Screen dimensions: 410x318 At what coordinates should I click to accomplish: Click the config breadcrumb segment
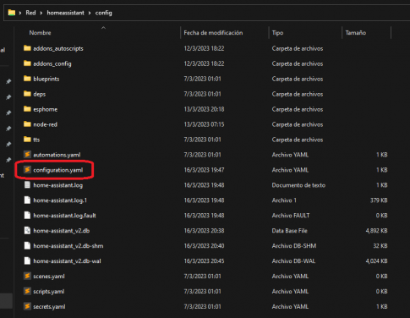coord(103,13)
